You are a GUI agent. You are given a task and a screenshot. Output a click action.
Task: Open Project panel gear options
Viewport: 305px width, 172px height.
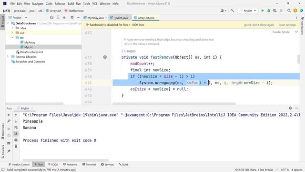click(x=72, y=17)
